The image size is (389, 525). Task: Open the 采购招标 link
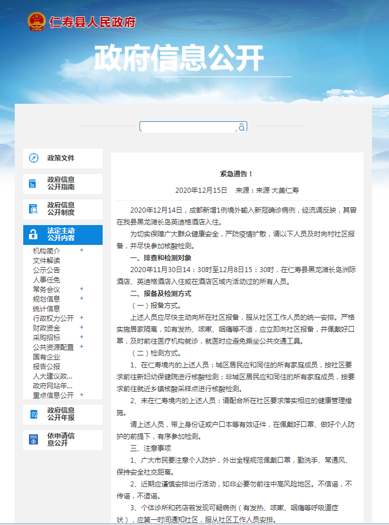46,337
